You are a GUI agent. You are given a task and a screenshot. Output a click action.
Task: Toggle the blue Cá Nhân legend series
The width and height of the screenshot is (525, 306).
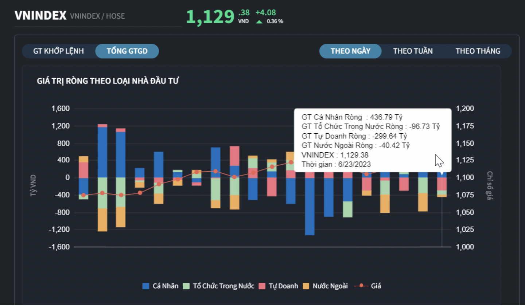tap(160, 286)
